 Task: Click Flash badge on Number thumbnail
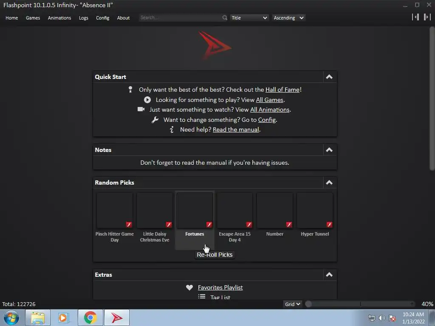click(x=289, y=225)
